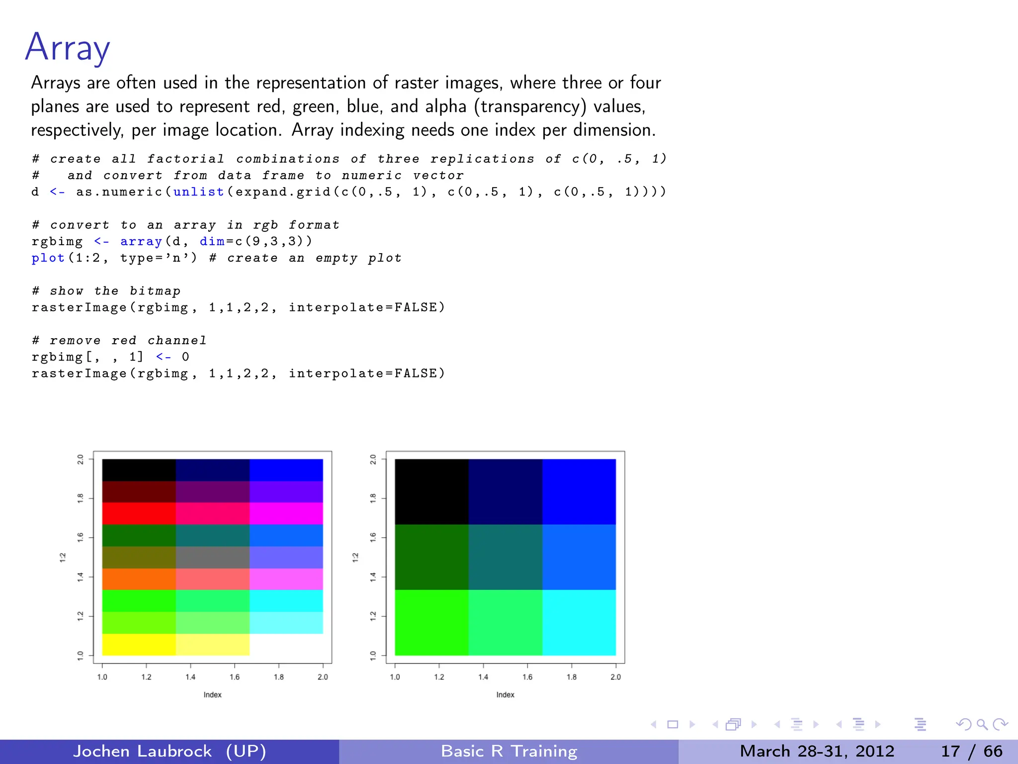The height and width of the screenshot is (764, 1018).
Task: Click Basic R Training footer title
Action: pyautogui.click(x=509, y=751)
